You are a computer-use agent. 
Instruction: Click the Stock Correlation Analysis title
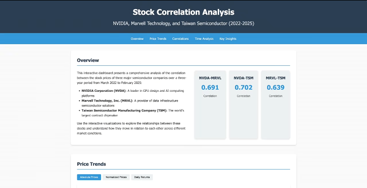183,12
